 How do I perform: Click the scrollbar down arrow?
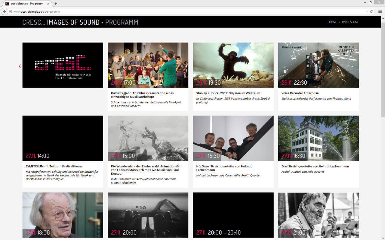click(383, 238)
